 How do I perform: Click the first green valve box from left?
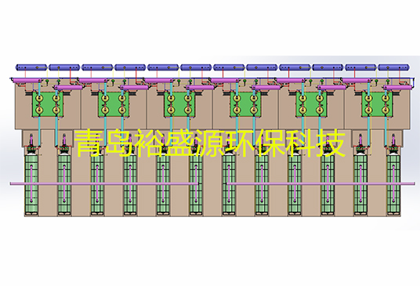point(48,104)
